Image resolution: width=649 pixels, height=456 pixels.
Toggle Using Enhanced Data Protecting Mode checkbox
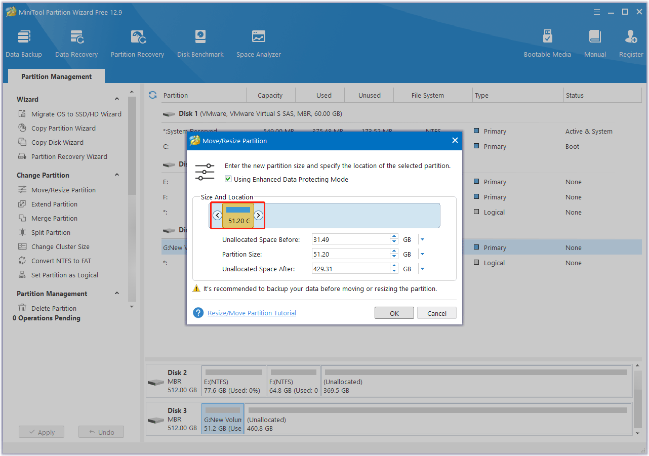pos(228,179)
